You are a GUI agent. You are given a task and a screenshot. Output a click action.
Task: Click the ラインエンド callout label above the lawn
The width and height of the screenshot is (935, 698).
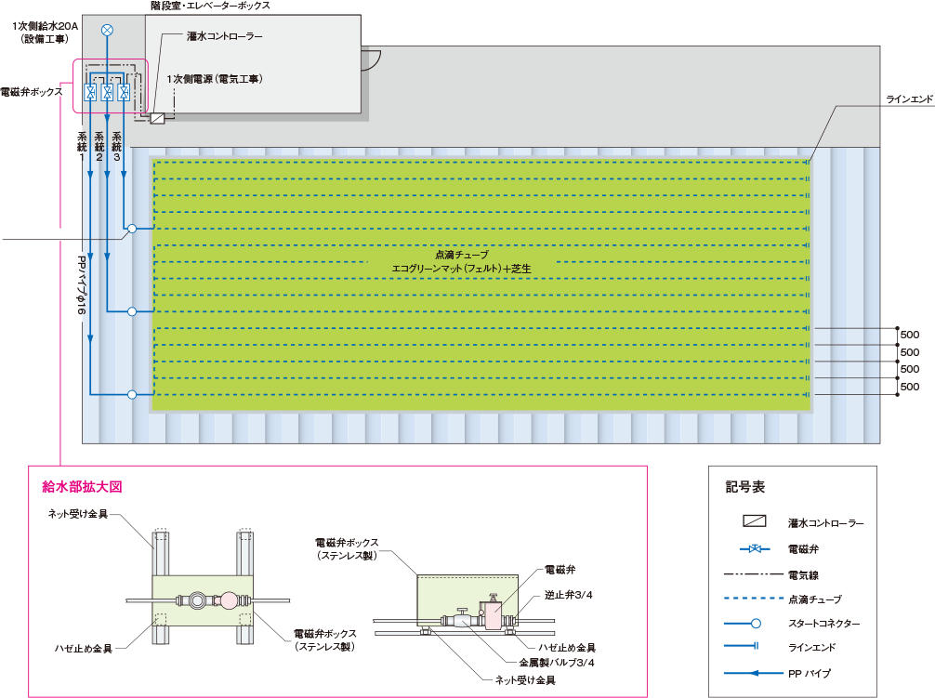909,99
